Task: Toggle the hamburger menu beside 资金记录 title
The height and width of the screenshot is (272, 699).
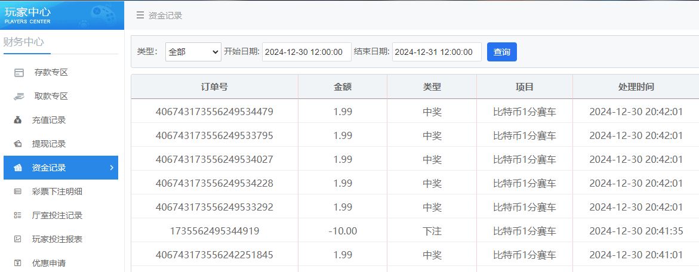Action: click(140, 16)
